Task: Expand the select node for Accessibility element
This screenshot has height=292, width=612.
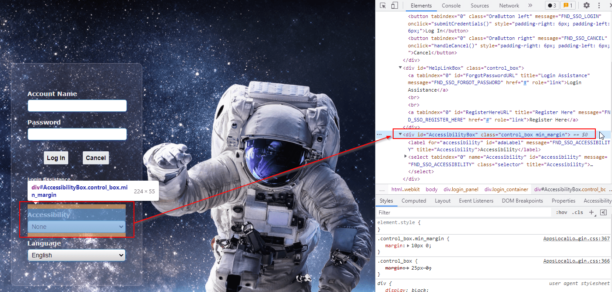Action: point(405,157)
